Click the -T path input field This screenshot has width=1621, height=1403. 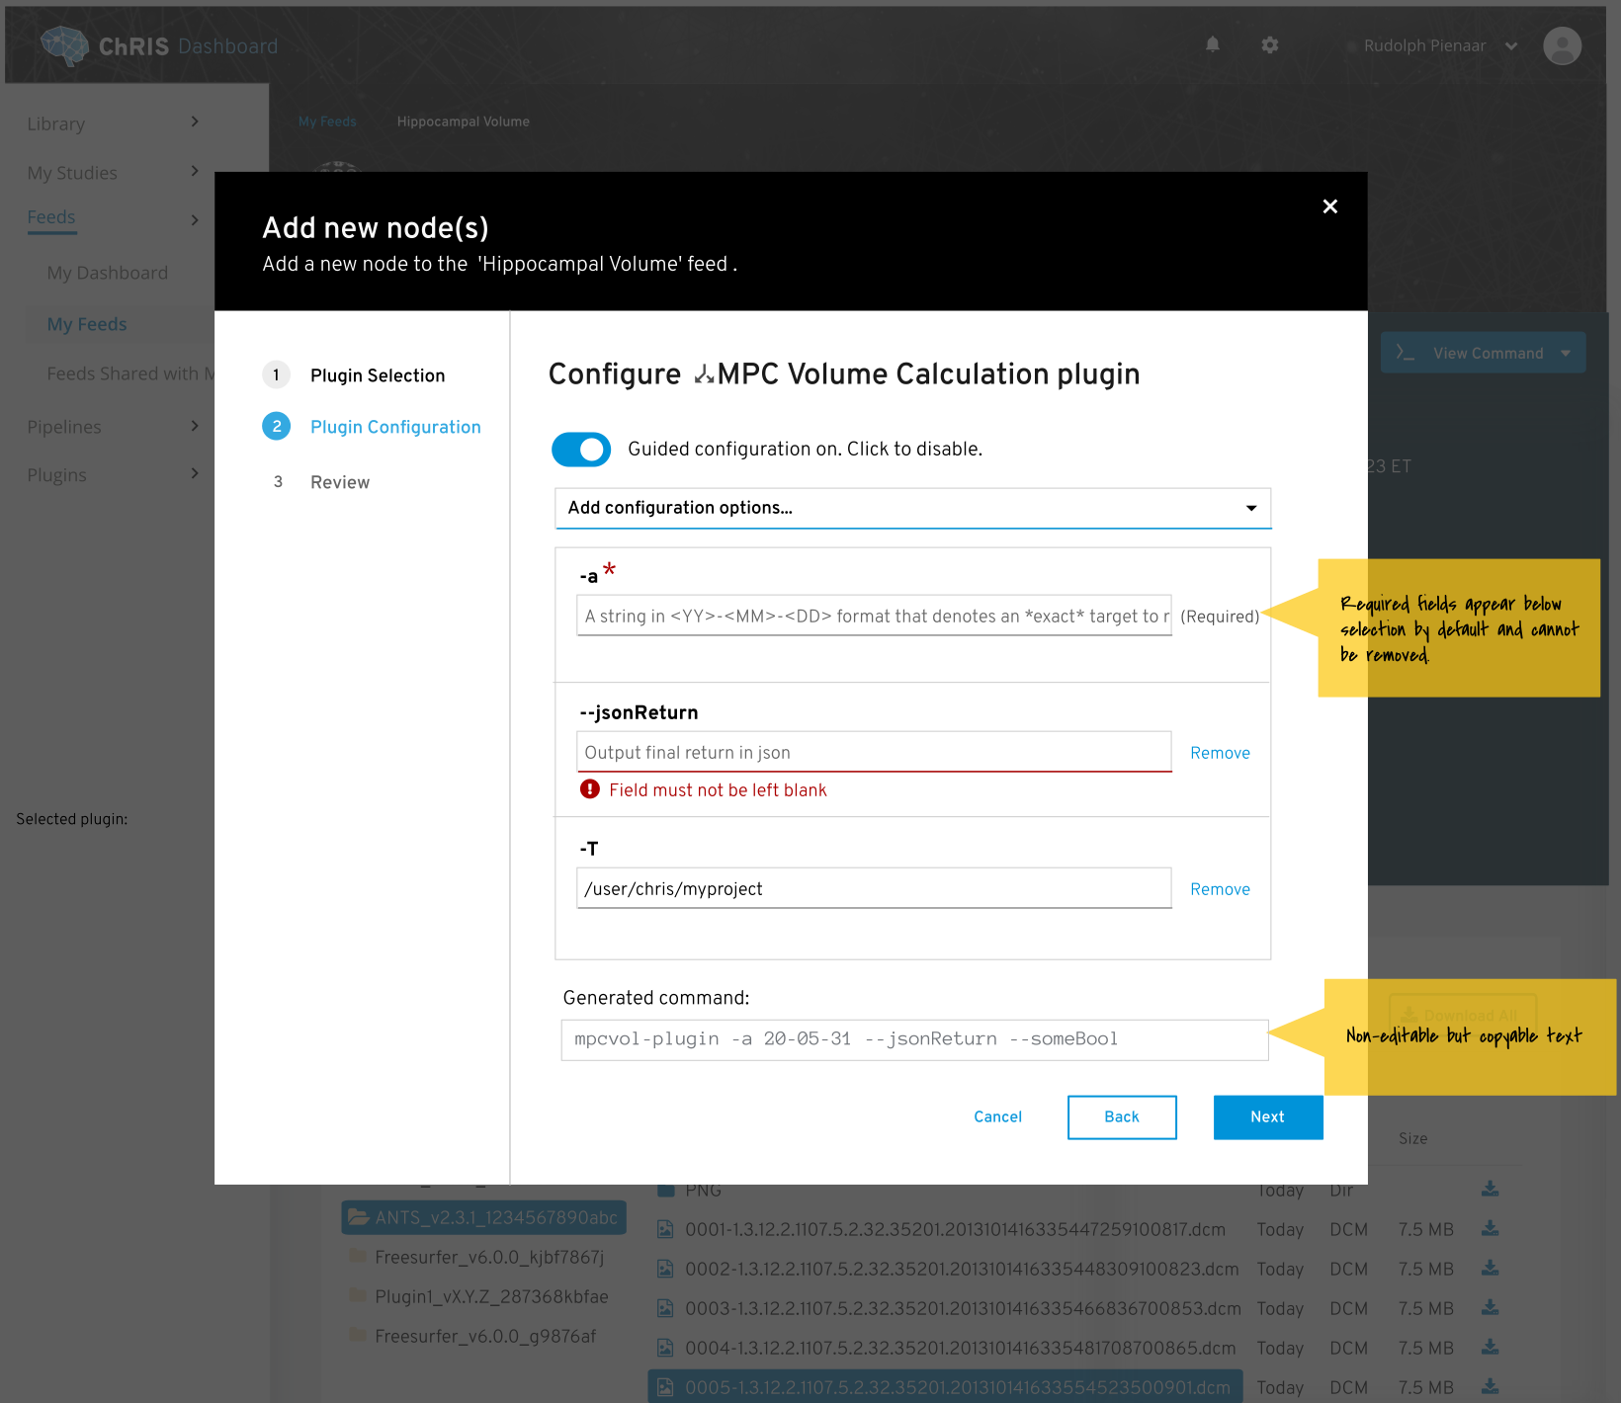tap(874, 888)
